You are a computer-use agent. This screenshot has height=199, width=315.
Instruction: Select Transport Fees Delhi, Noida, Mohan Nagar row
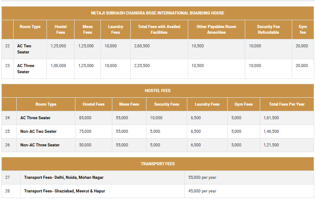coord(64,178)
